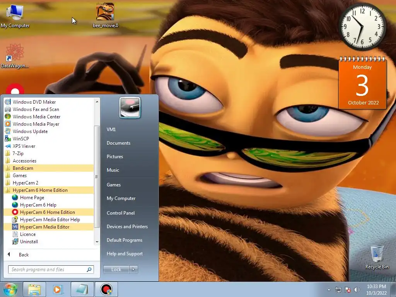This screenshot has height=297, width=396.
Task: Open HyperCam 6 Help
Action: [x=48, y=205]
